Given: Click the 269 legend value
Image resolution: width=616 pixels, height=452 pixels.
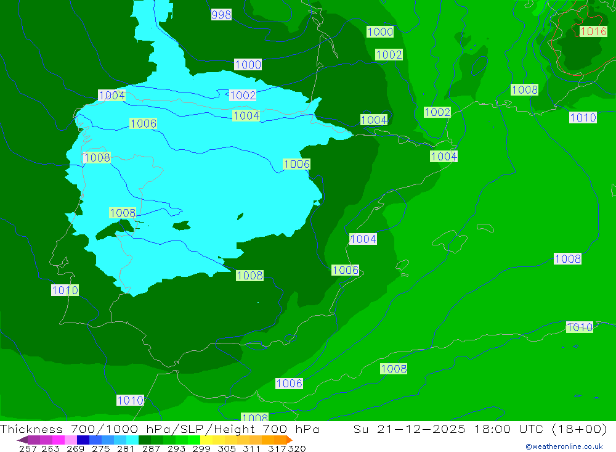Looking at the screenshot, I should coord(75,448).
